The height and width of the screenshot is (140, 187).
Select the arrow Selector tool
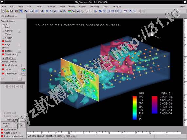click(x=21, y=11)
